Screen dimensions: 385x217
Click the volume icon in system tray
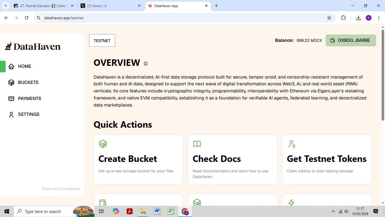tap(346, 212)
